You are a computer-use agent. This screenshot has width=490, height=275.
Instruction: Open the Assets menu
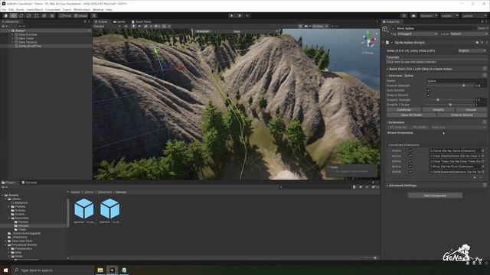20,10
